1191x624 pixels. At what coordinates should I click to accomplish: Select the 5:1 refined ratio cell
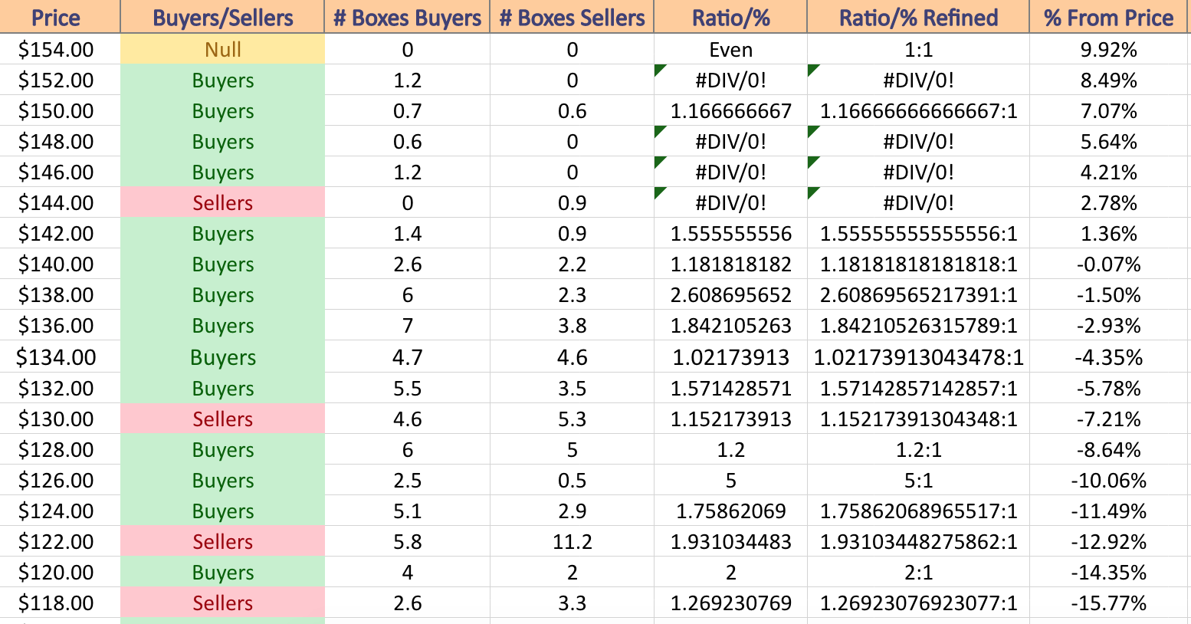tap(918, 480)
